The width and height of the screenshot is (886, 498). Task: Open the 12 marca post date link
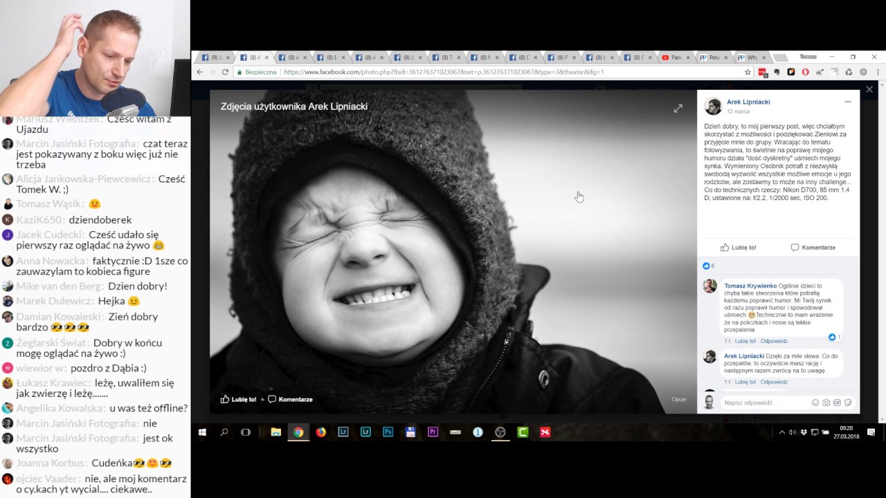tap(738, 111)
